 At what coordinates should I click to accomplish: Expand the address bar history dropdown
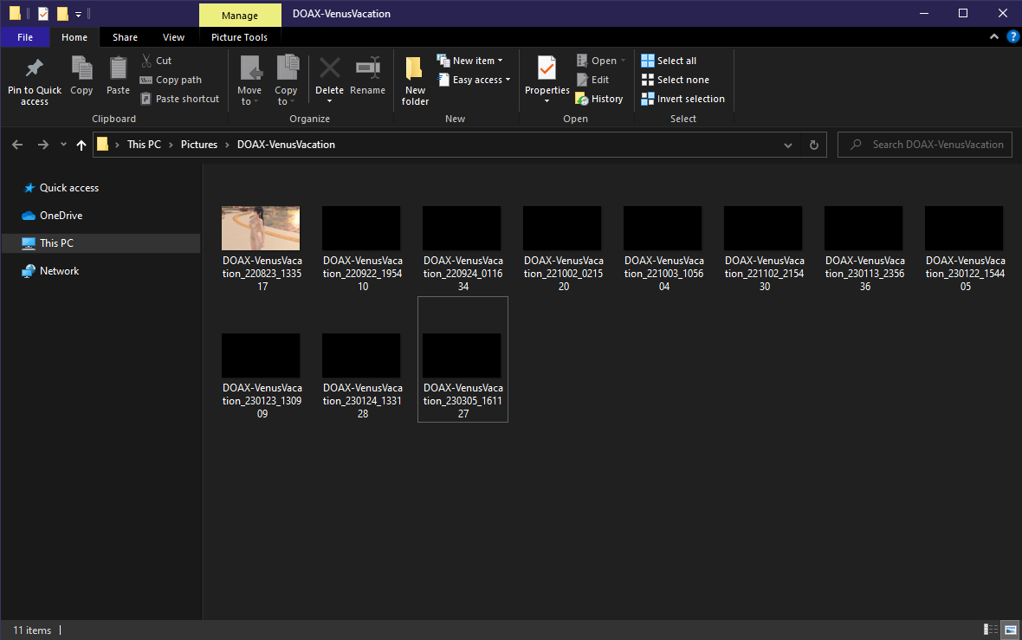[788, 145]
